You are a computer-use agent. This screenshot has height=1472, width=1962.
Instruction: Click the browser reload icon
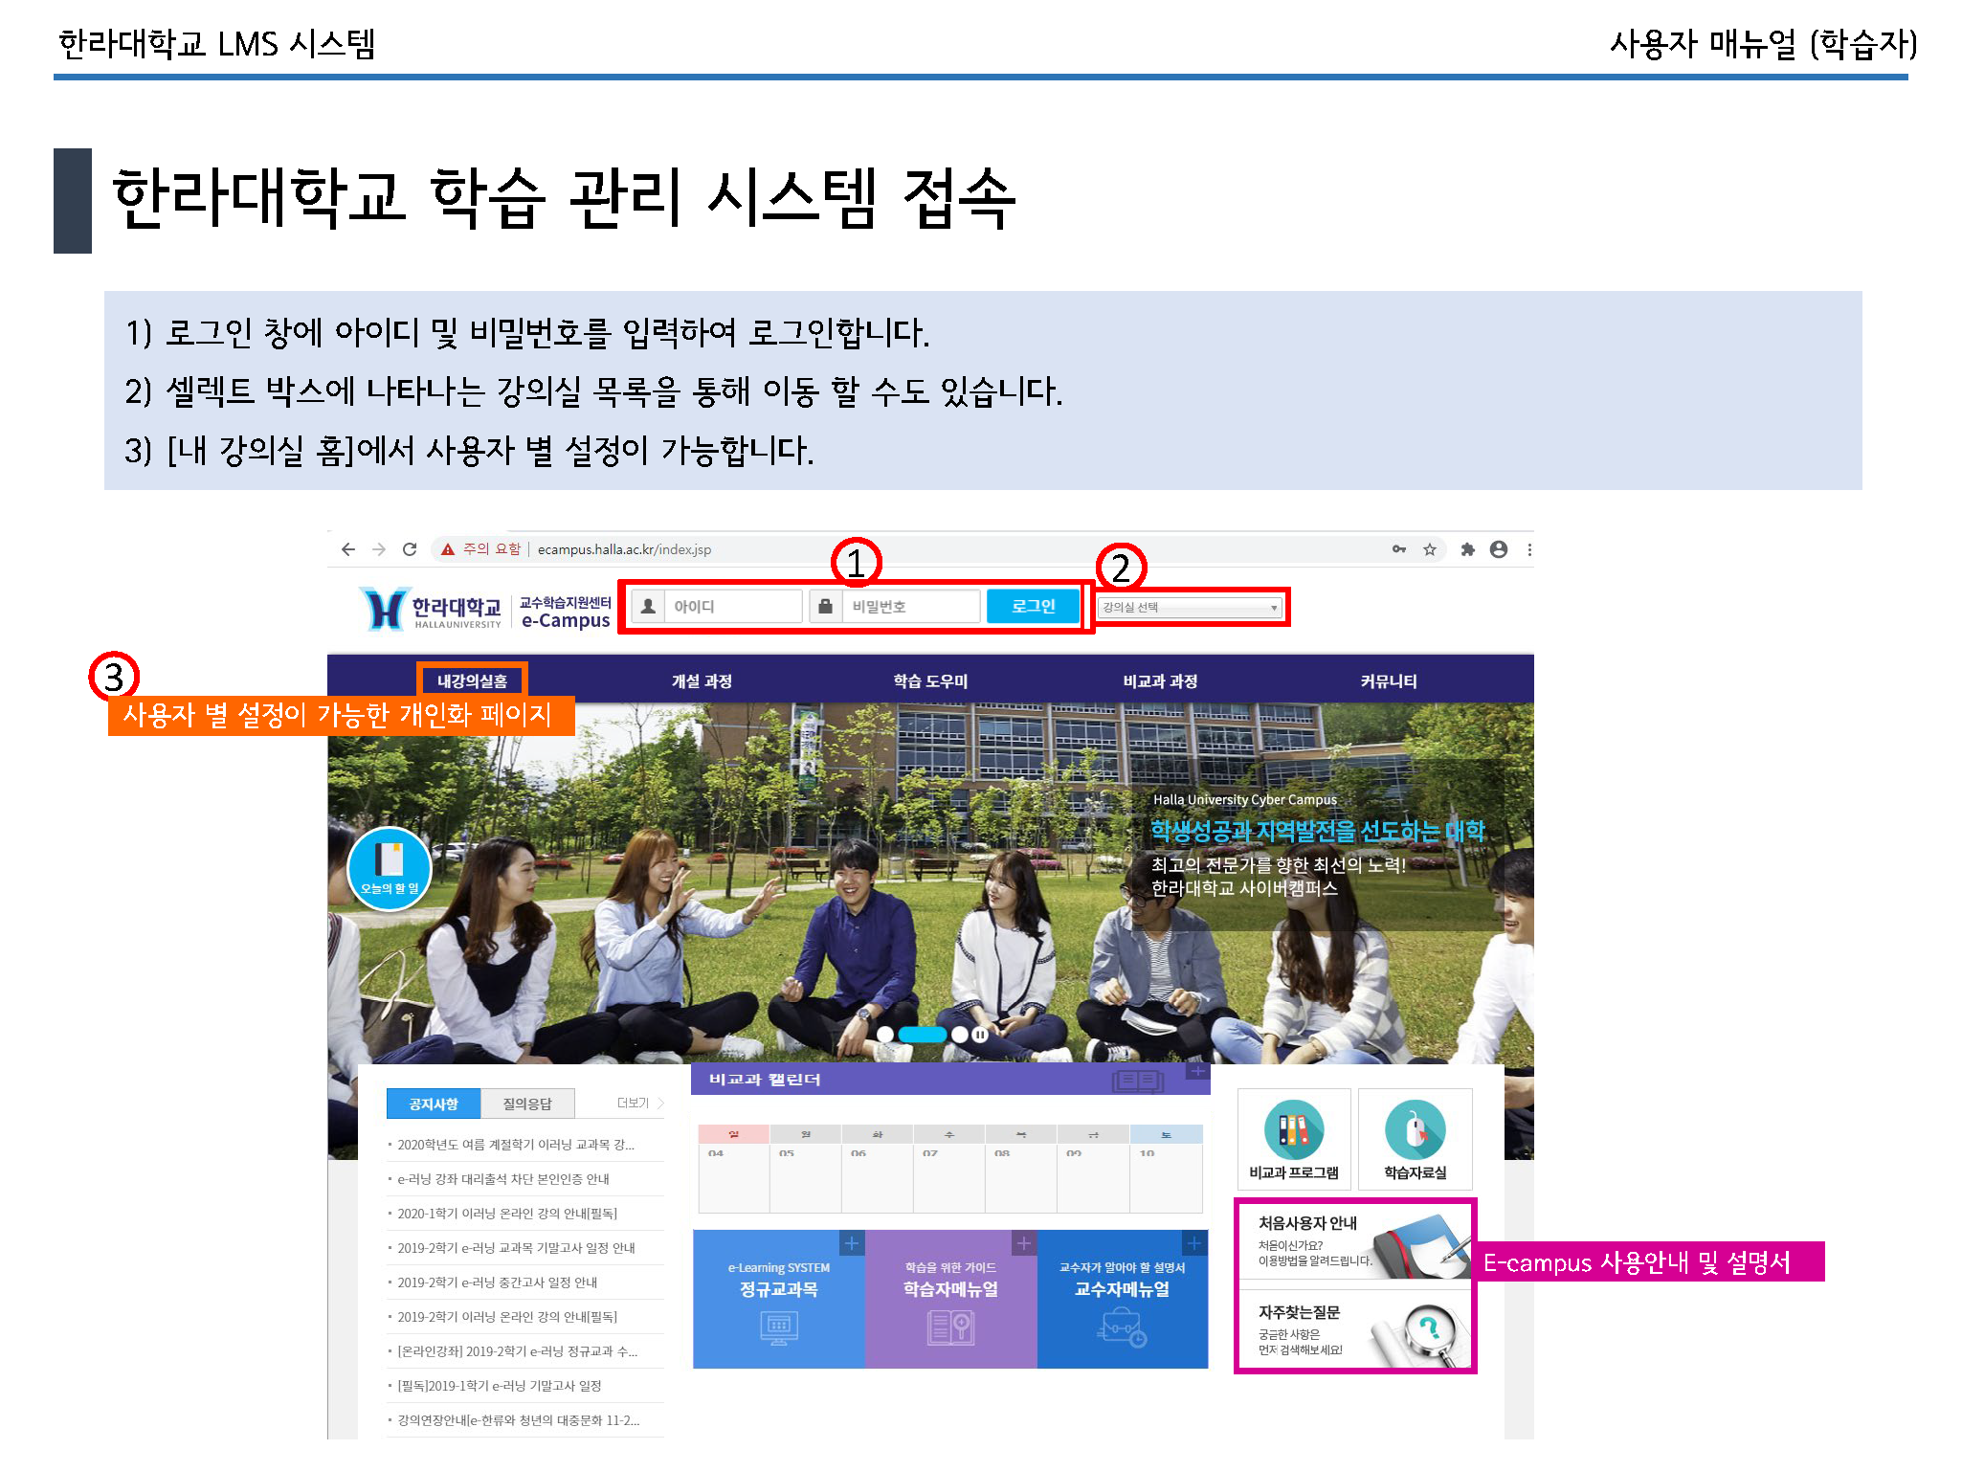(410, 549)
